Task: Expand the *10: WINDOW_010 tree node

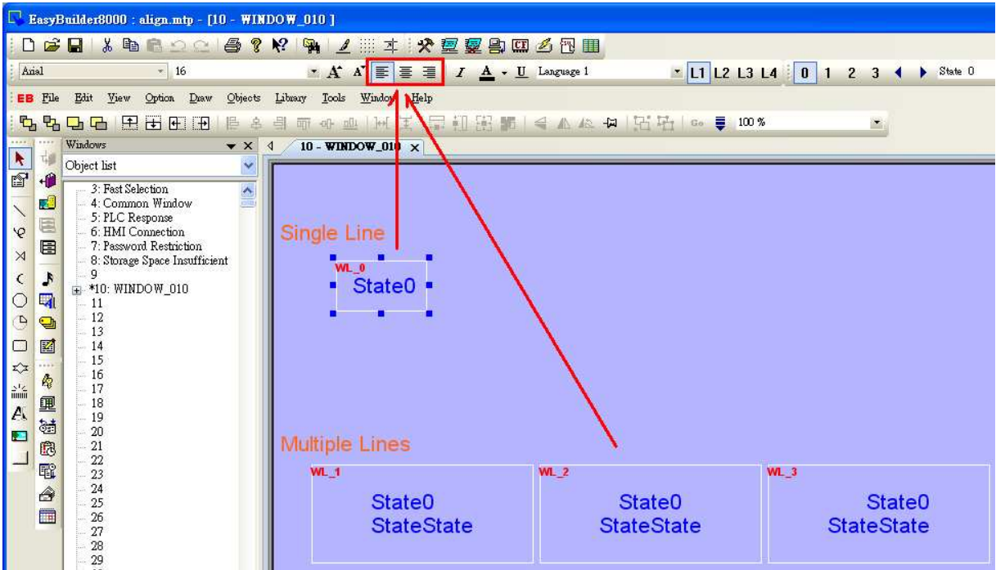Action: [x=79, y=289]
